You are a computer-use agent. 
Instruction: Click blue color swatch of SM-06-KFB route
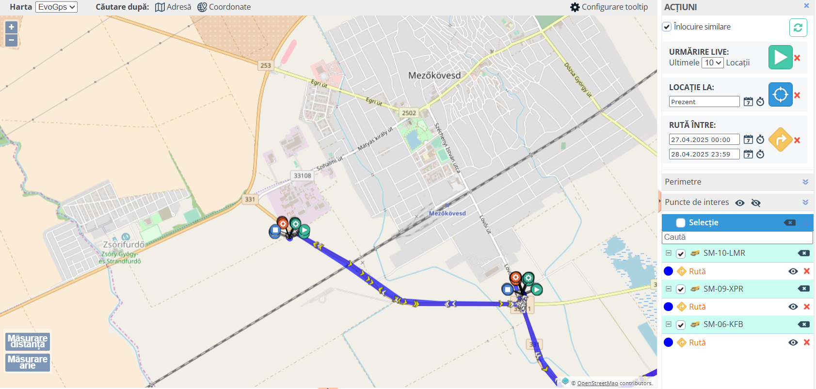click(x=668, y=342)
